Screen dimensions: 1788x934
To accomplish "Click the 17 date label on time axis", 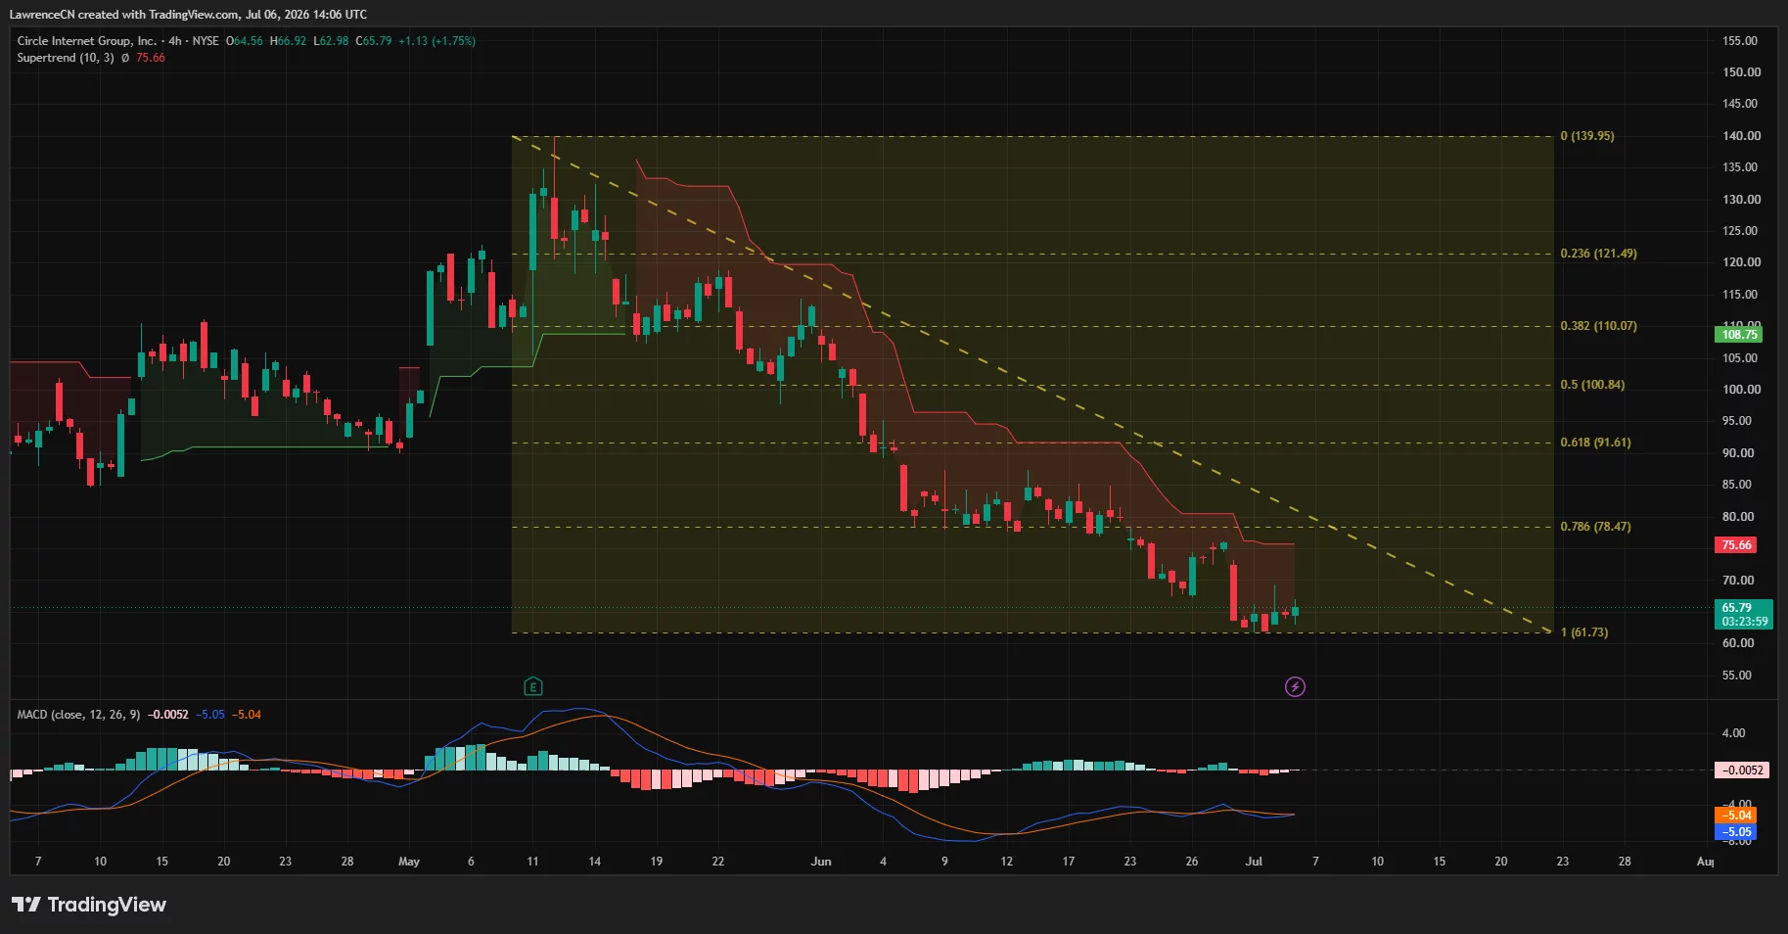I will click(x=1068, y=862).
